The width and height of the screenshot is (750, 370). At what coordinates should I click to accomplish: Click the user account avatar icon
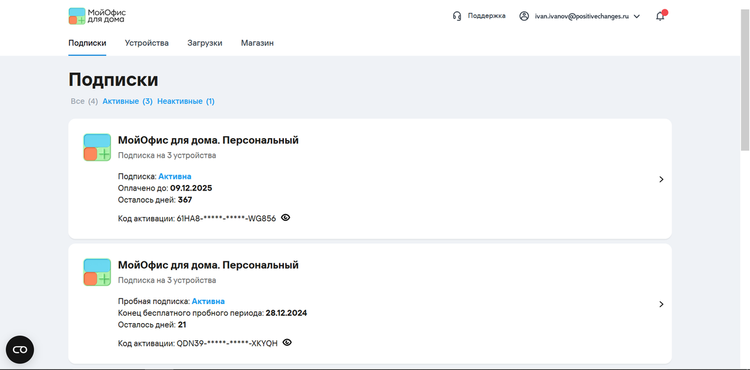pyautogui.click(x=524, y=16)
